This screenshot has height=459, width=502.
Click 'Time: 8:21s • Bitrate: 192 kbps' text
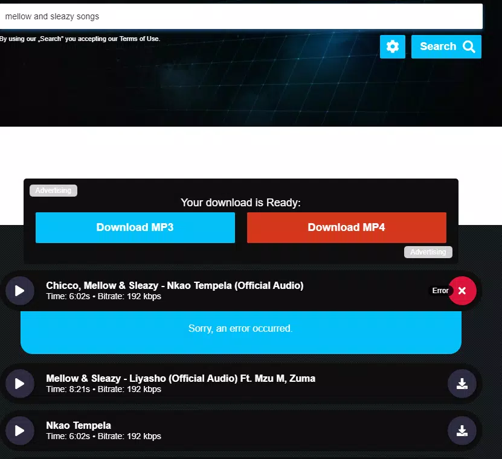(103, 389)
